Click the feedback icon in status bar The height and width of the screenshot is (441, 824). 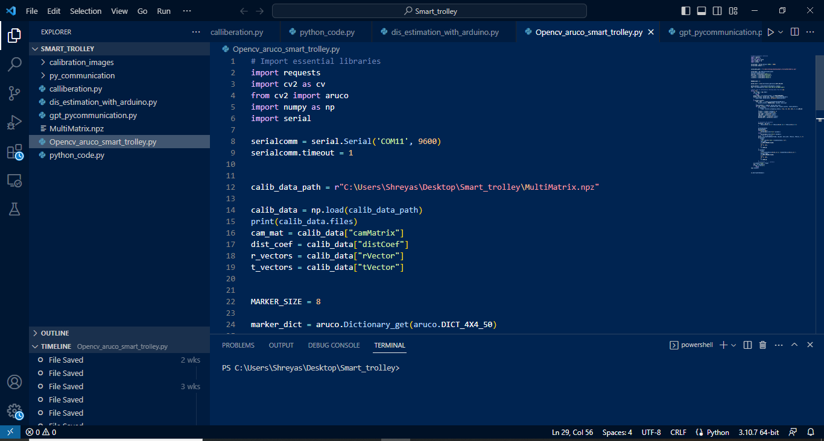point(793,432)
